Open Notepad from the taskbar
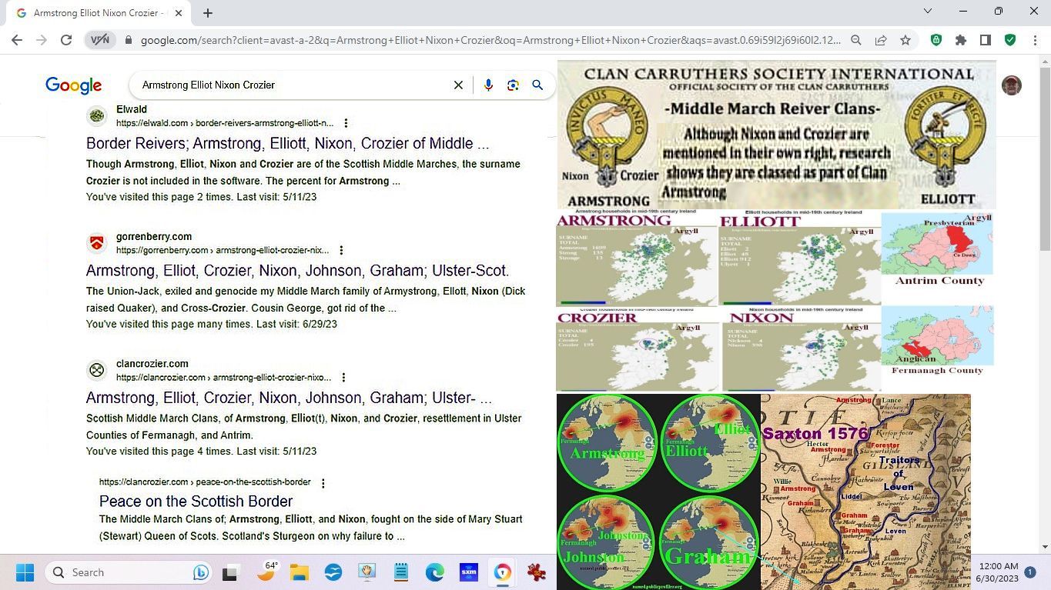Image resolution: width=1051 pixels, height=590 pixels. (401, 572)
